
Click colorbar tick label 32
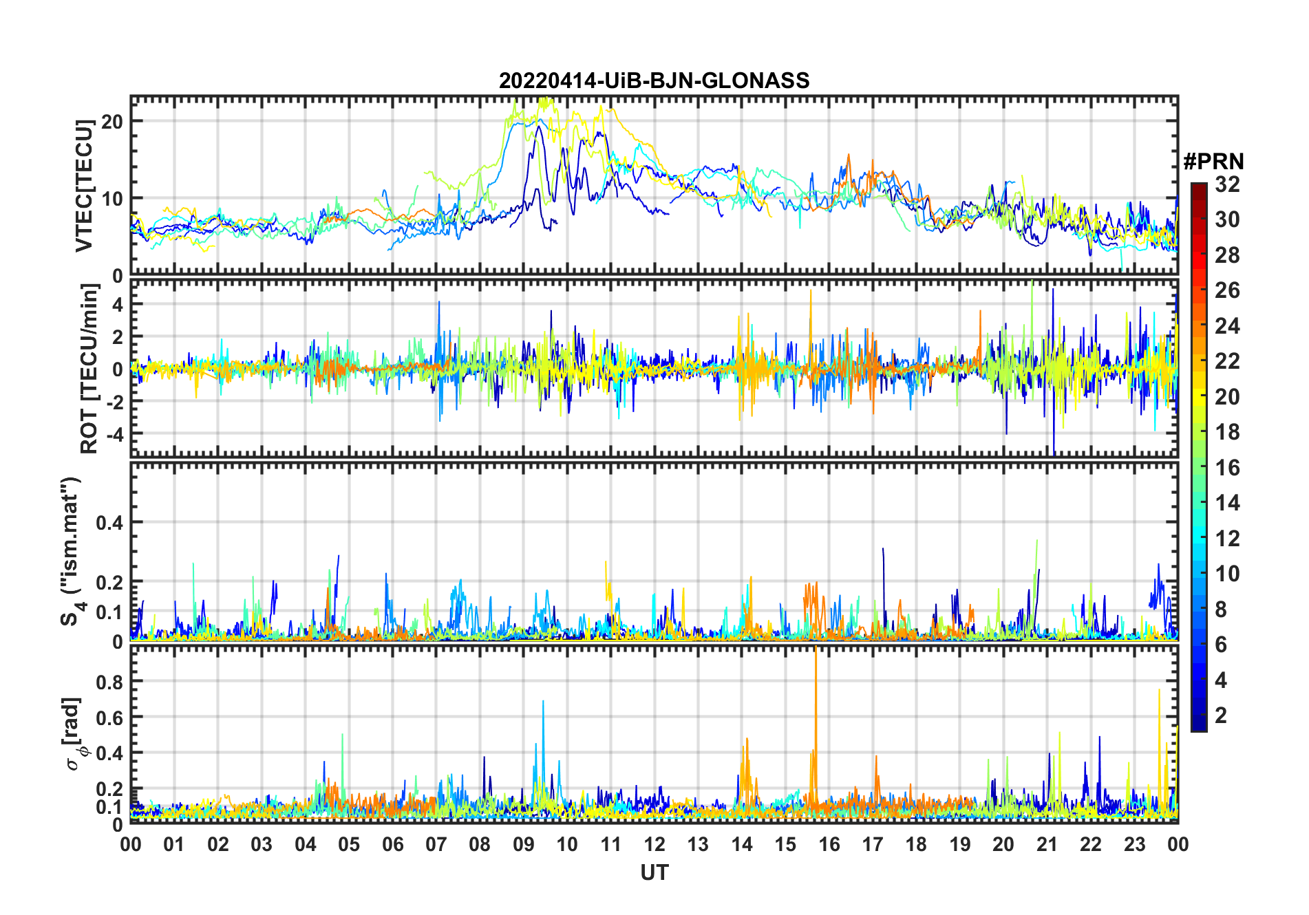1228,184
